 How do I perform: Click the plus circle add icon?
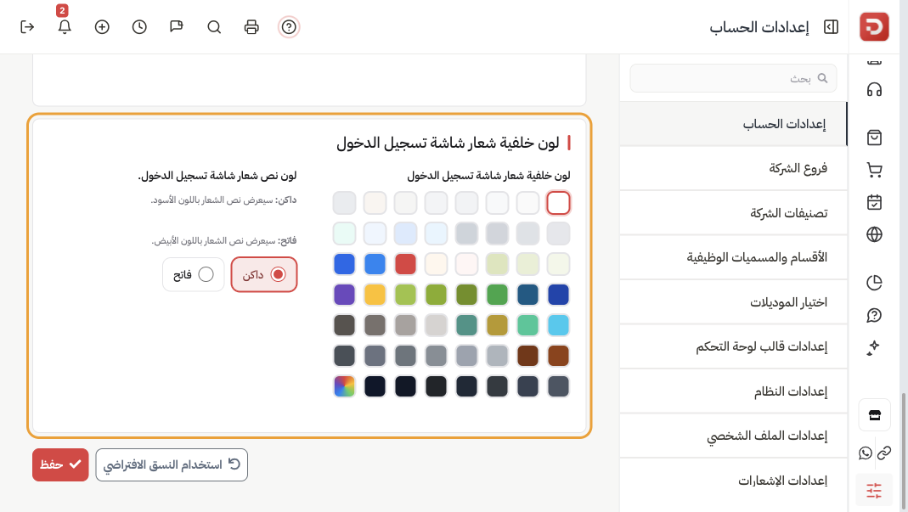pyautogui.click(x=102, y=26)
